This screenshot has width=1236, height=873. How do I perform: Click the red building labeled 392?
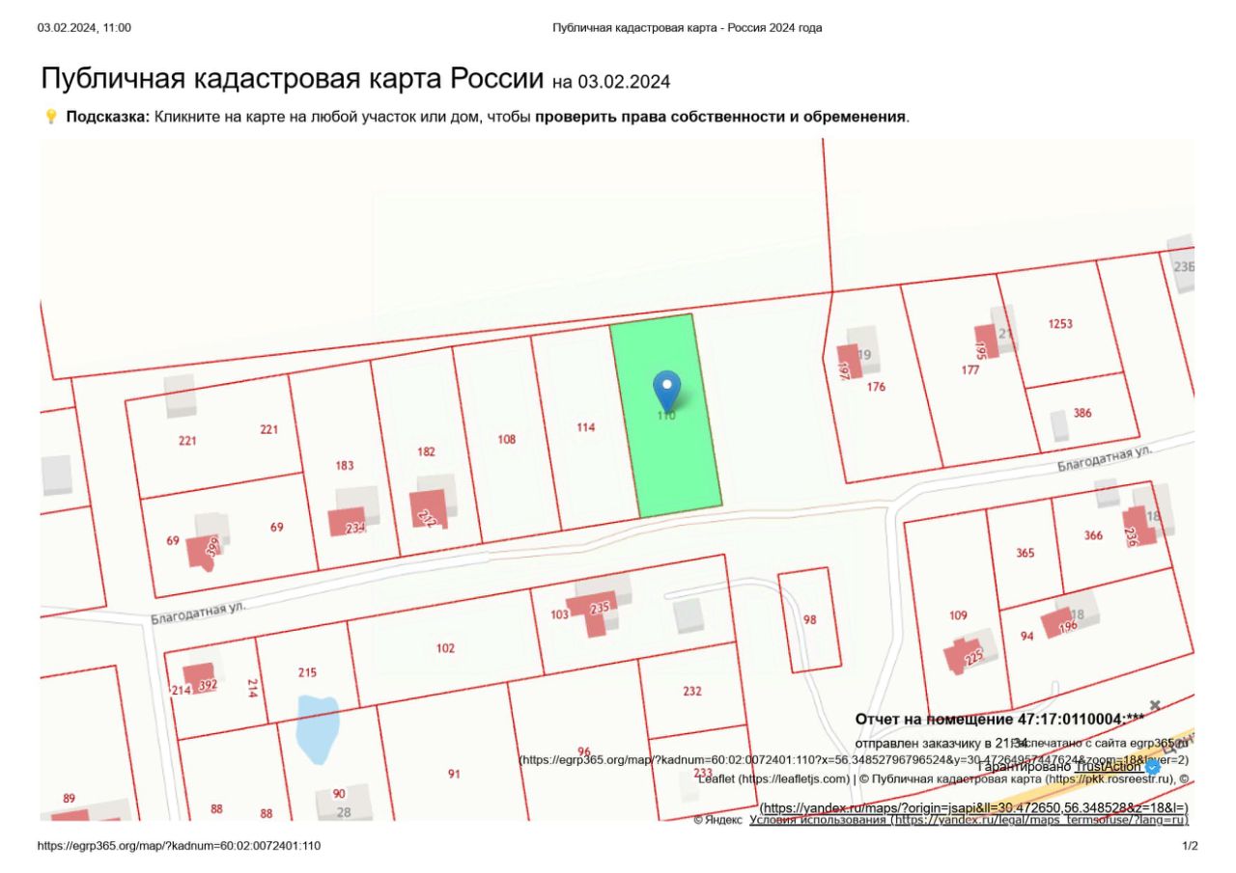[x=200, y=677]
